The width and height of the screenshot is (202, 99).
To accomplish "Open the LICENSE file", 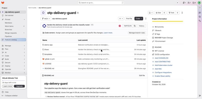I will pyautogui.click(x=48, y=64).
